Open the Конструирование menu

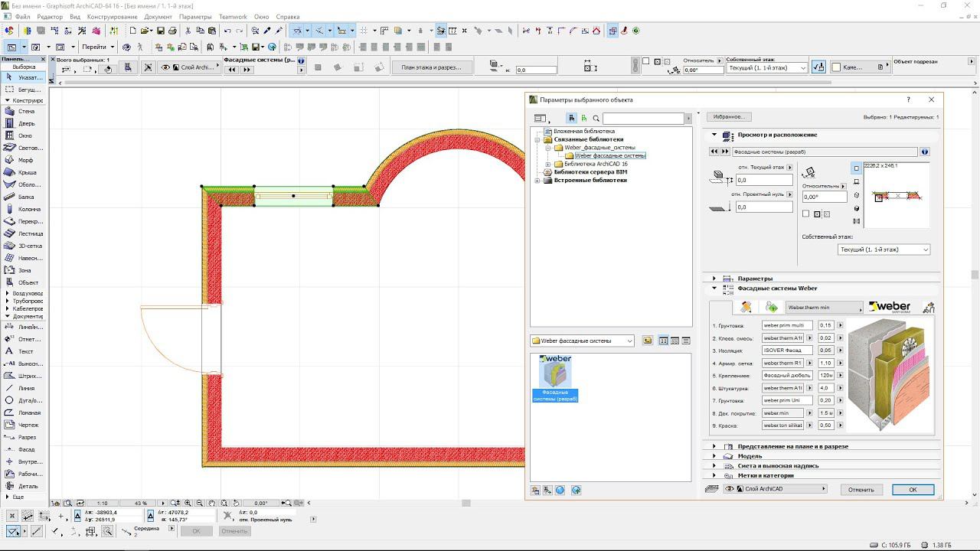[x=113, y=17]
